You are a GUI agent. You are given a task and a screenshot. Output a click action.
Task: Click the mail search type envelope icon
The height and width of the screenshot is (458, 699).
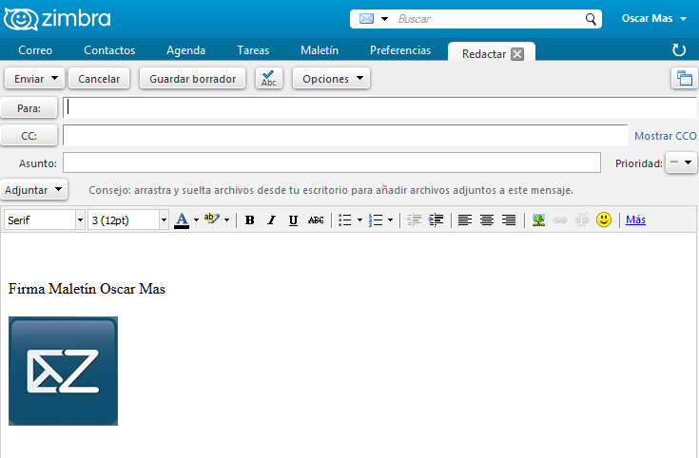pyautogui.click(x=366, y=19)
